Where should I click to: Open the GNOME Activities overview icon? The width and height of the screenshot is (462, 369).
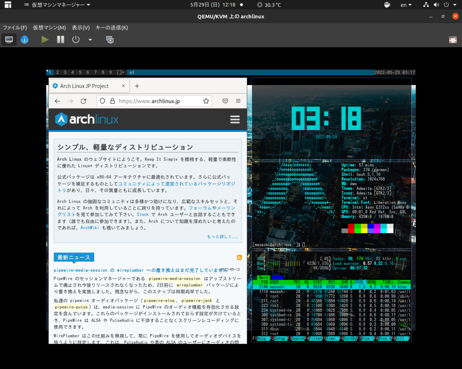(8, 5)
